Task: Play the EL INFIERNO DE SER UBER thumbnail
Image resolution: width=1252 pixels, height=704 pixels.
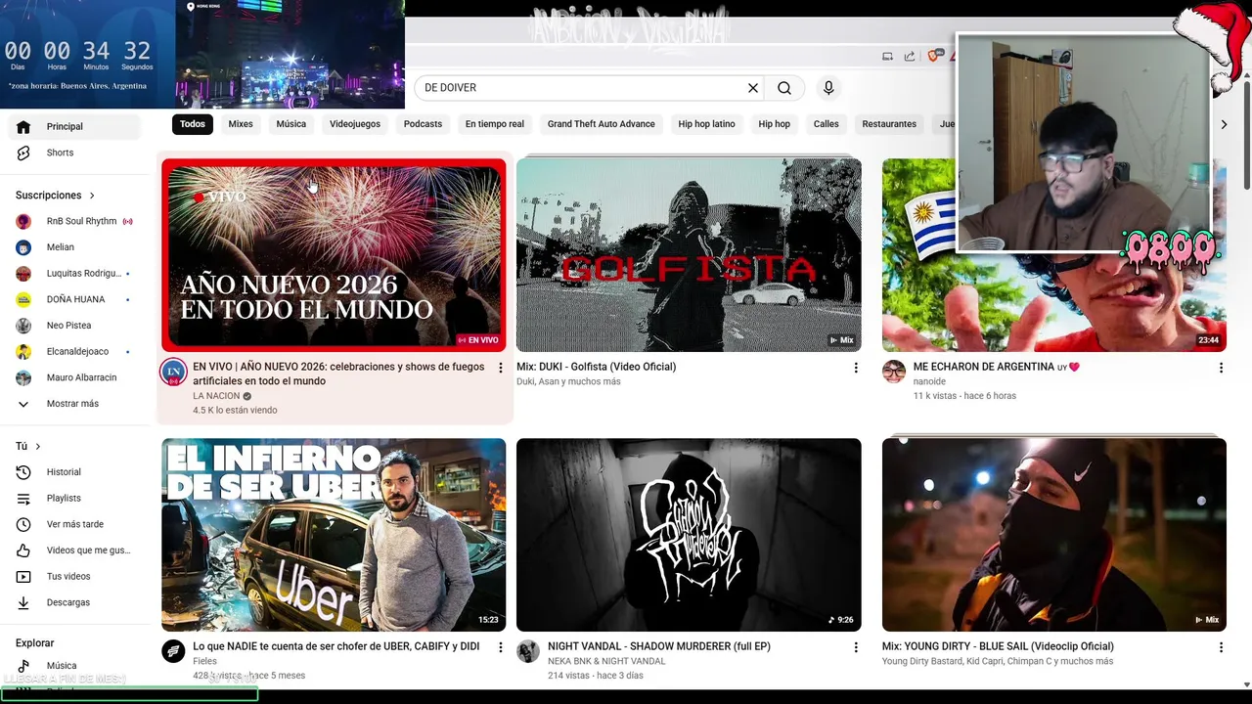Action: point(334,535)
